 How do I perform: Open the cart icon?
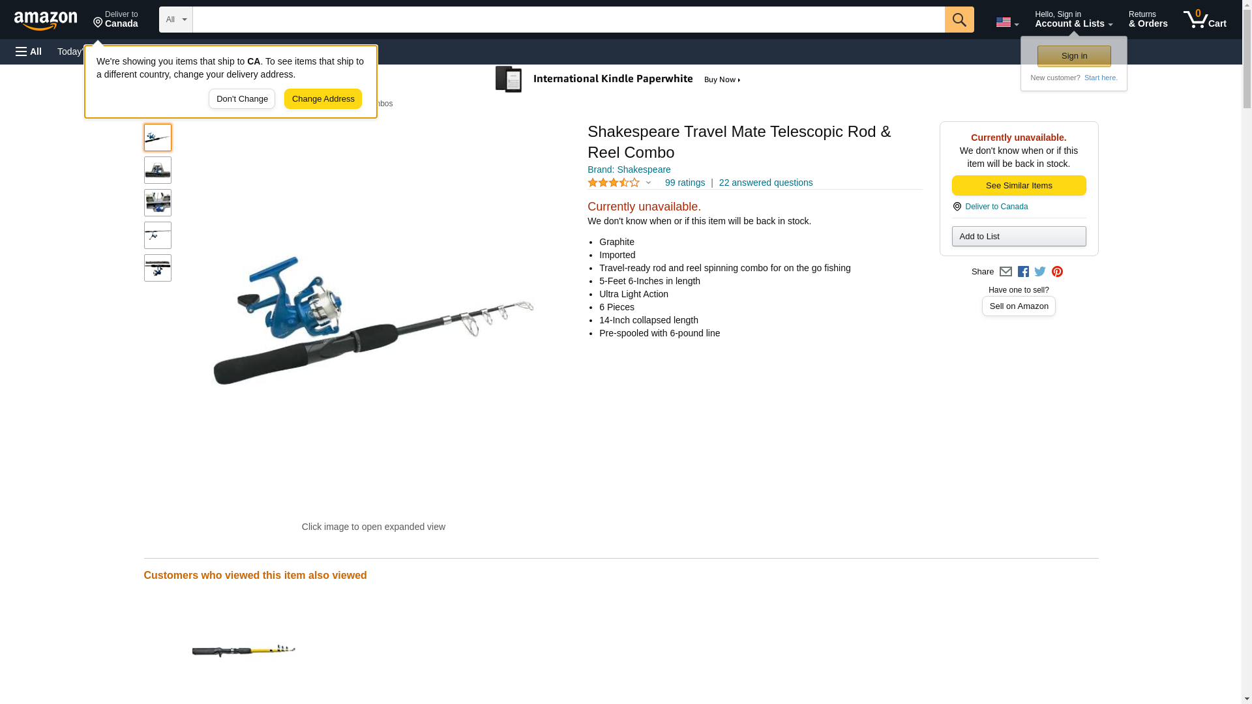[x=1204, y=20]
